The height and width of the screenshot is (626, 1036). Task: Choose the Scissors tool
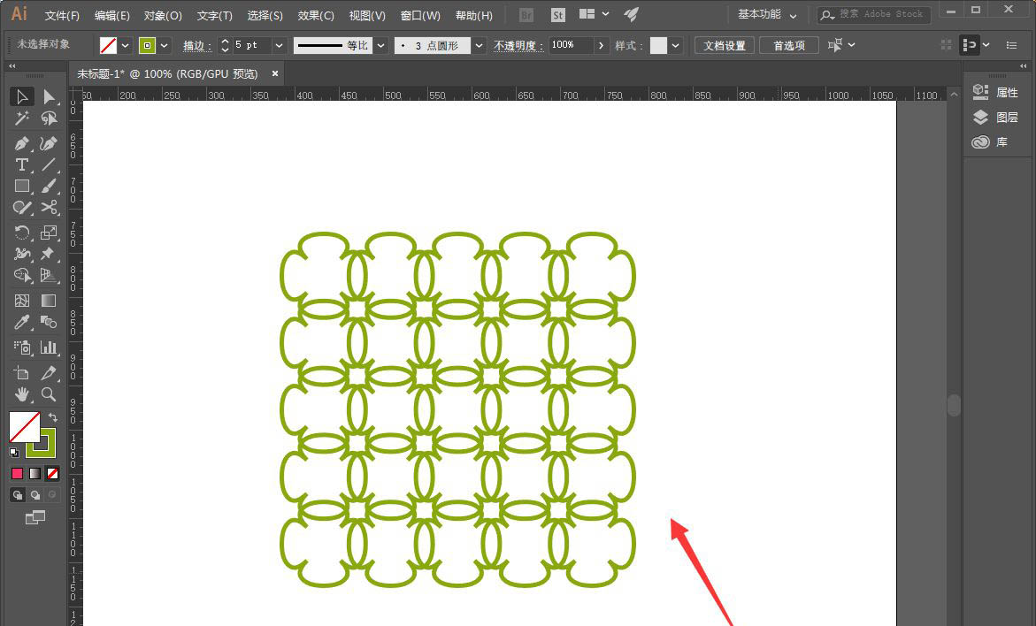(x=49, y=208)
